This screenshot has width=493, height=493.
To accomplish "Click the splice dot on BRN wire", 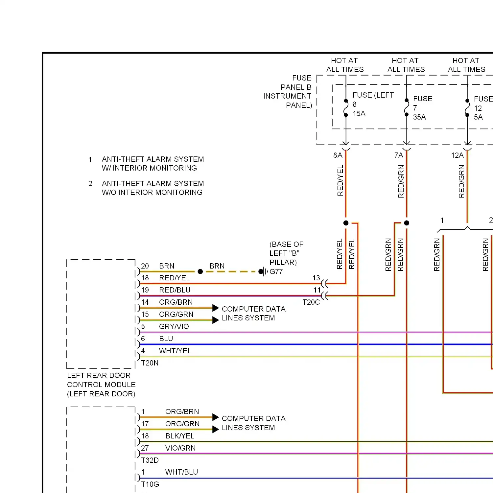I will click(x=200, y=271).
